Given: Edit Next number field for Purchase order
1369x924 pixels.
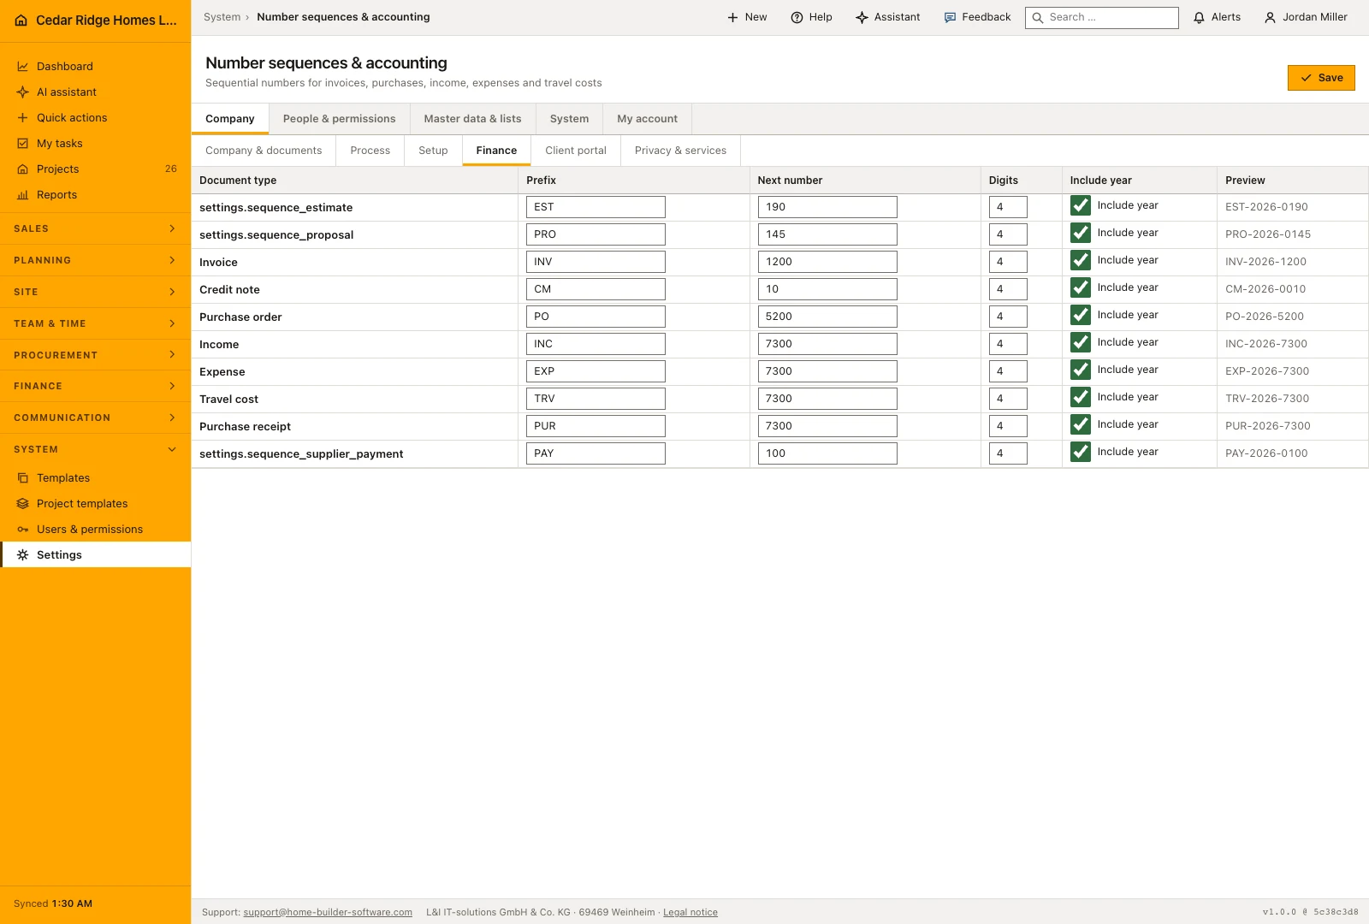Looking at the screenshot, I should pyautogui.click(x=827, y=317).
